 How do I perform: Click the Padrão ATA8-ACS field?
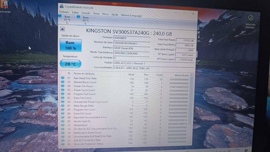point(153,63)
